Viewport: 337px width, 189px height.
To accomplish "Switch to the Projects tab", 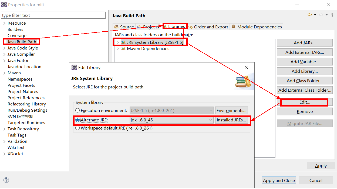I will pyautogui.click(x=148, y=27).
